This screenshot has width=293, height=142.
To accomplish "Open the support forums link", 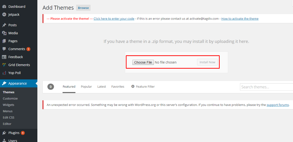I will point(278,105).
